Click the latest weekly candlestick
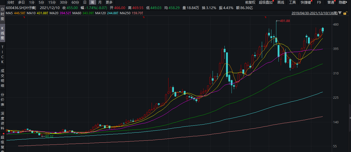 point(323,30)
